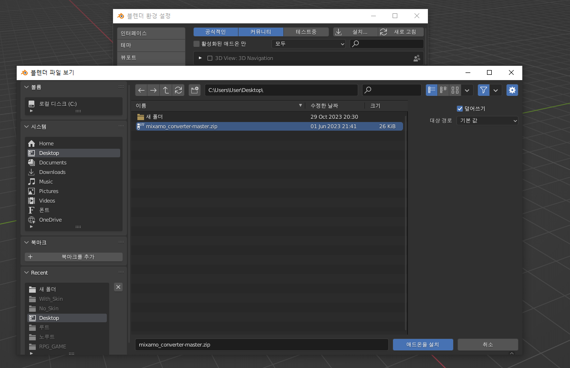Open recent RPG_GAME folder

click(67, 347)
